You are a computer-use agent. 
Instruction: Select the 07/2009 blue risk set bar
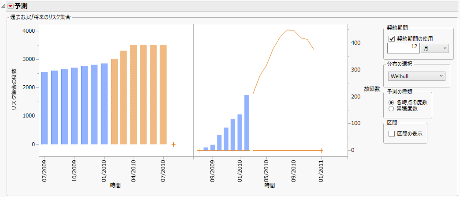pyautogui.click(x=44, y=108)
